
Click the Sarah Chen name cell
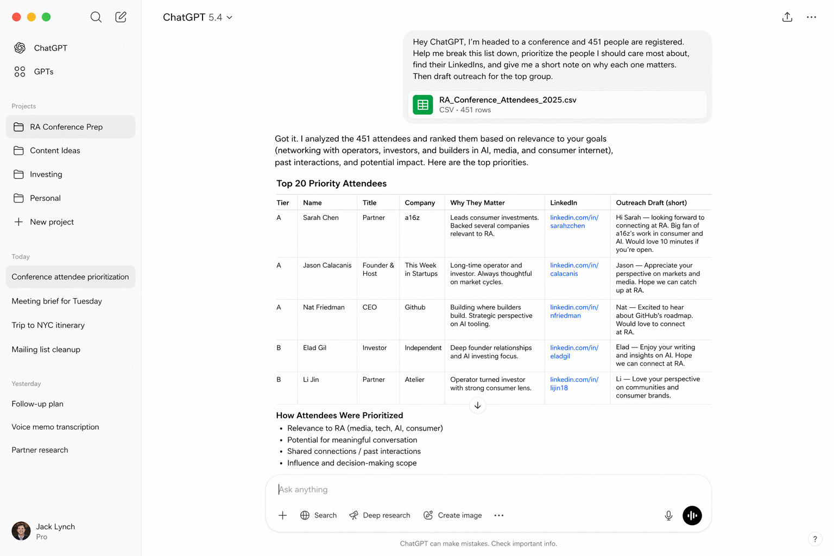click(321, 218)
